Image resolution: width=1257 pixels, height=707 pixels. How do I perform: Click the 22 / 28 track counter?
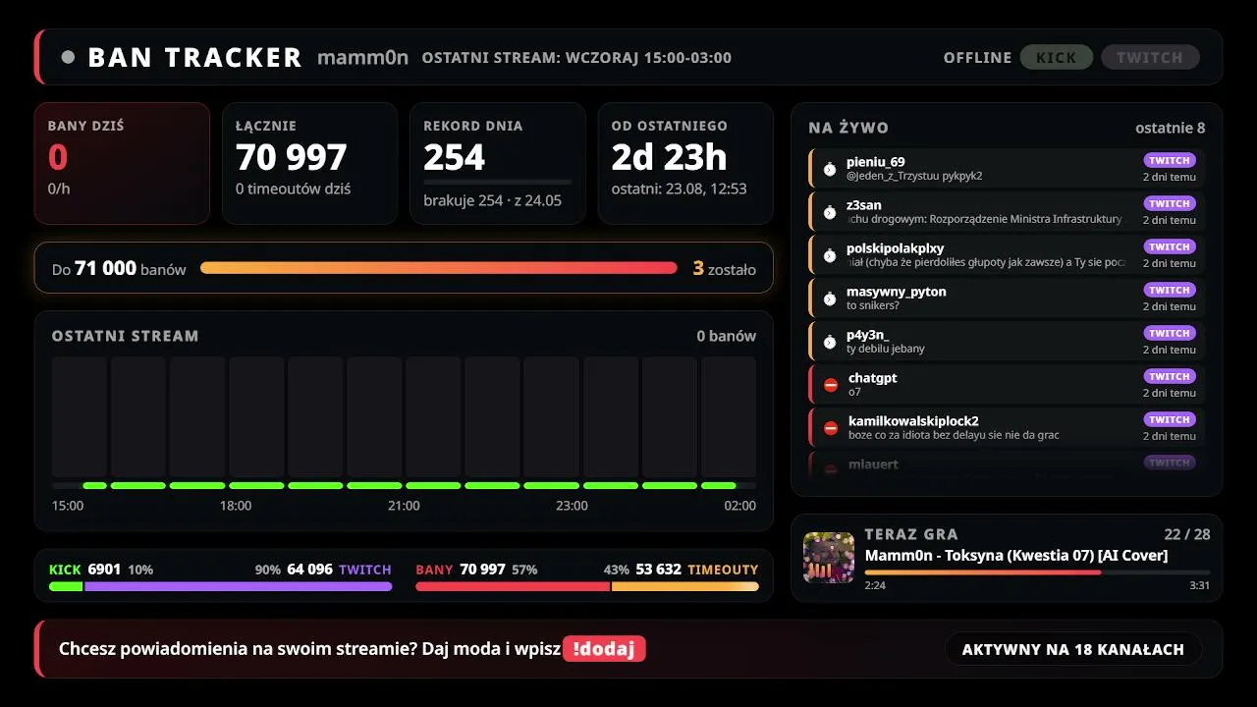(x=1187, y=534)
